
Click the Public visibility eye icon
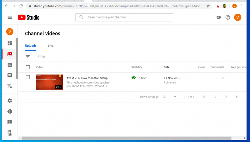(x=134, y=78)
